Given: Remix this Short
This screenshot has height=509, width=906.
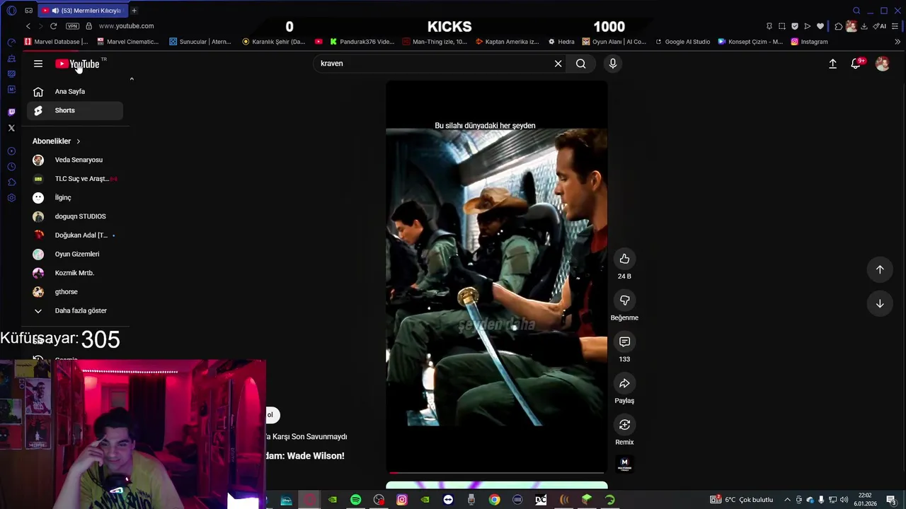Looking at the screenshot, I should tap(624, 425).
